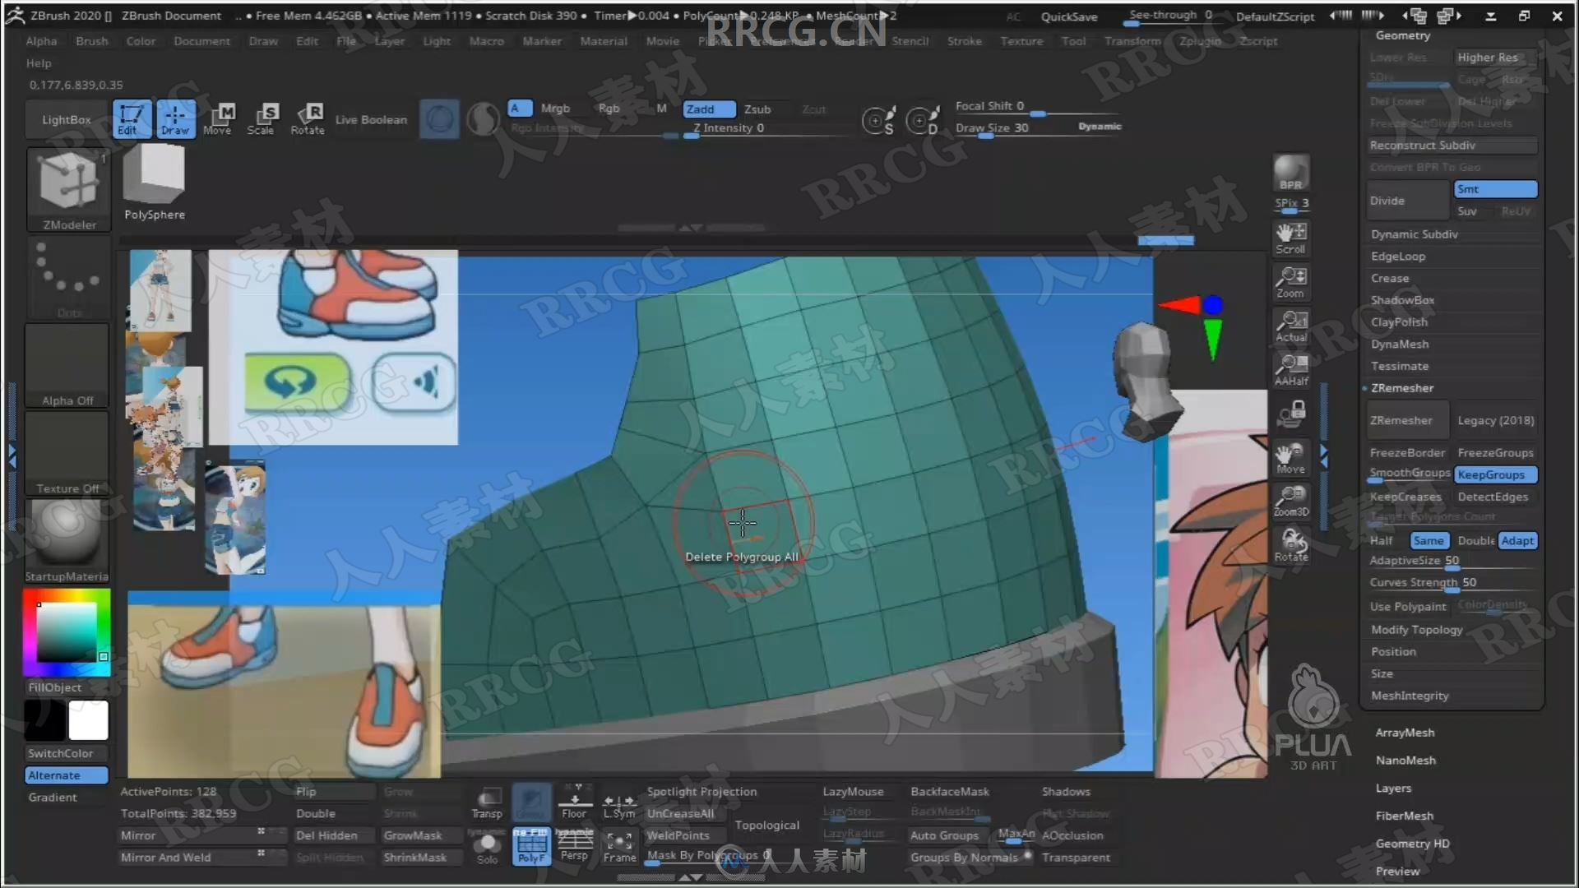
Task: Toggle the Live Boolean button
Action: 370,119
